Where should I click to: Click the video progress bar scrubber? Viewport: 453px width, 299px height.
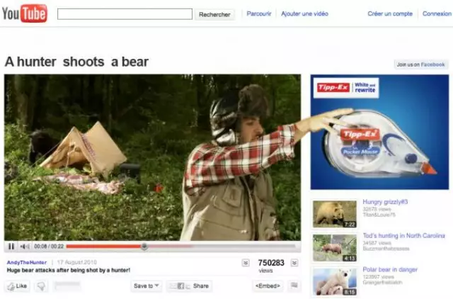(x=144, y=247)
